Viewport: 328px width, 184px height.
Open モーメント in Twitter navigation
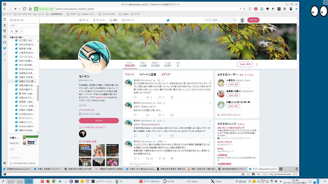[99, 20]
